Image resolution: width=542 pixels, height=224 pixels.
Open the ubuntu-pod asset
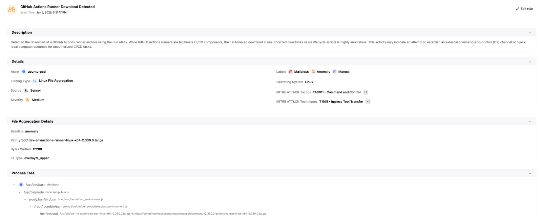click(x=37, y=72)
